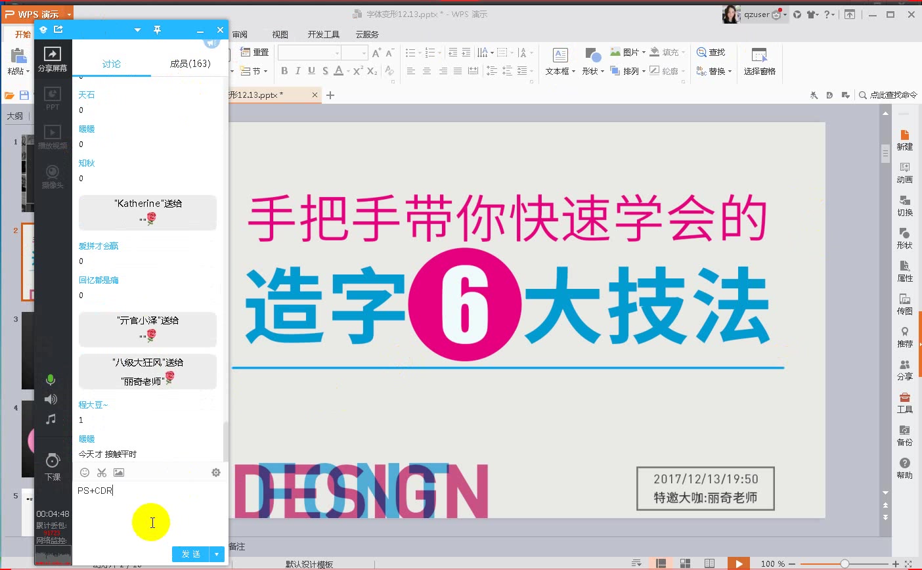Select the 动画 (Animation) sidebar icon
The image size is (922, 570).
coord(905,173)
